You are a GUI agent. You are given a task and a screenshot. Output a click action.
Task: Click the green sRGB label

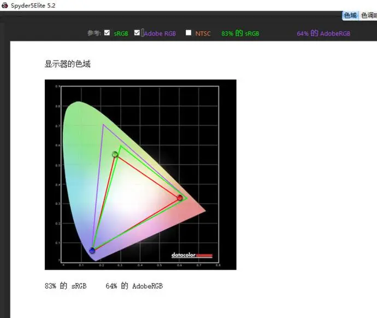[x=121, y=33]
